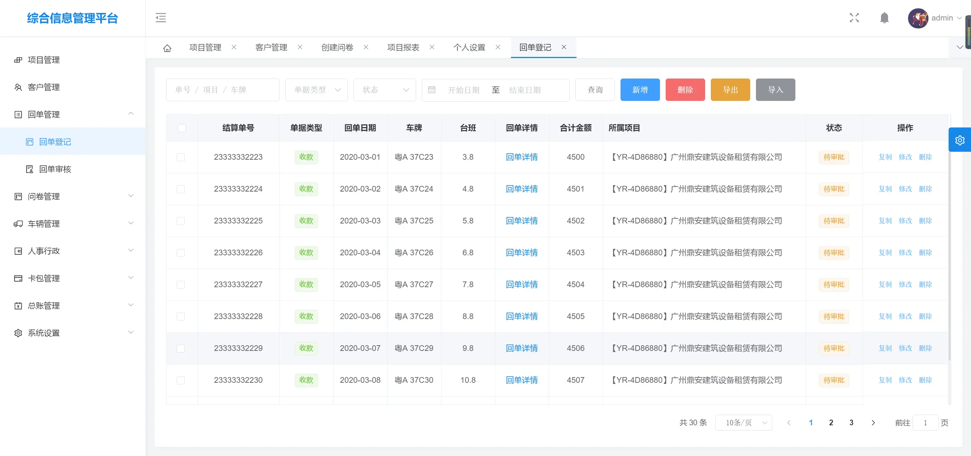
Task: Focus the 单号/项目/车牌 search field
Action: (x=223, y=90)
